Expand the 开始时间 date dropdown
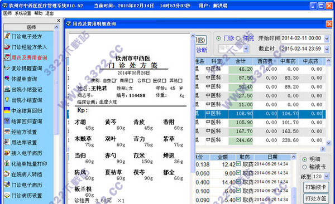The width and height of the screenshot is (335, 204). point(327,38)
